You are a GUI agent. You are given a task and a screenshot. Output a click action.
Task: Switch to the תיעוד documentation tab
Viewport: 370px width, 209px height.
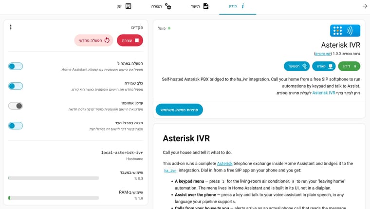200,6
